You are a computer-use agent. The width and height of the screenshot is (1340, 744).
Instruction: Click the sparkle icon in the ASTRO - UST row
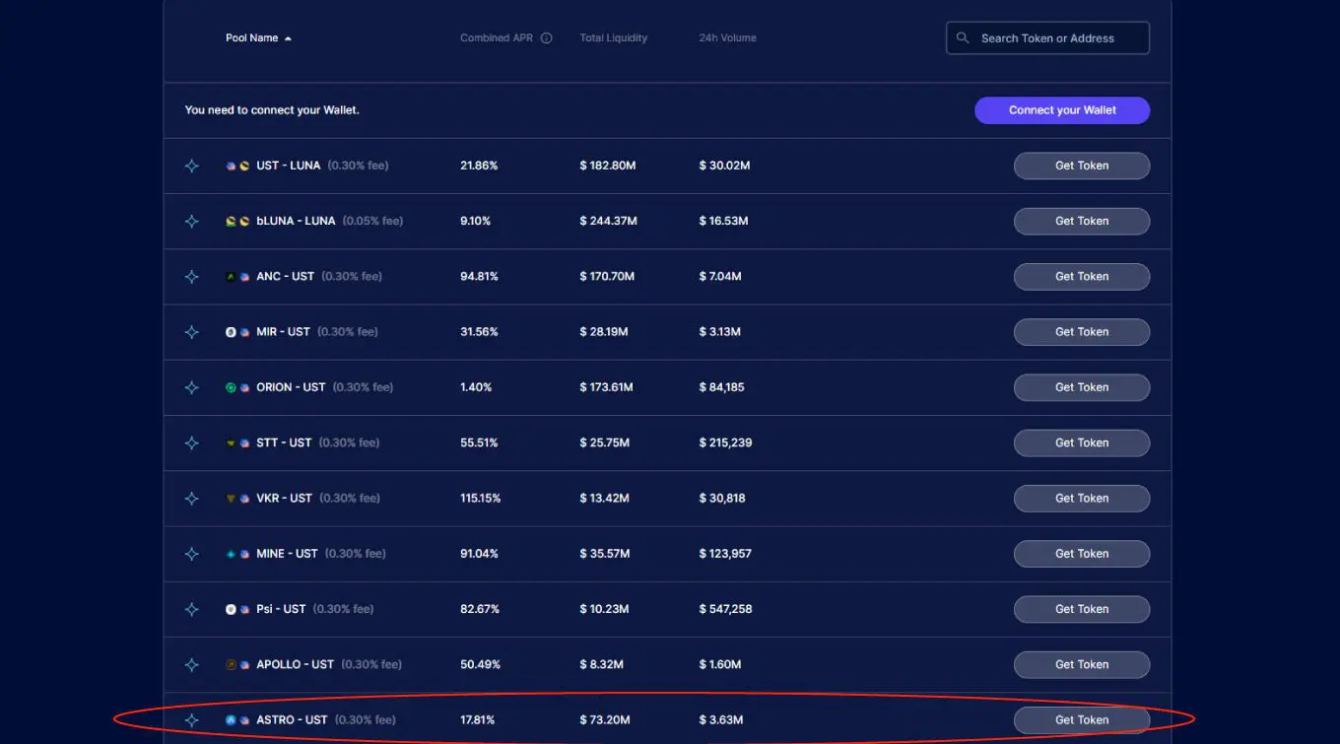click(x=192, y=720)
